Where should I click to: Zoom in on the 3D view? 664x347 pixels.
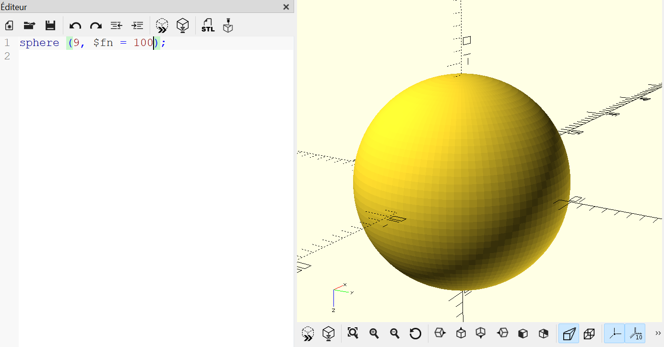pos(374,333)
